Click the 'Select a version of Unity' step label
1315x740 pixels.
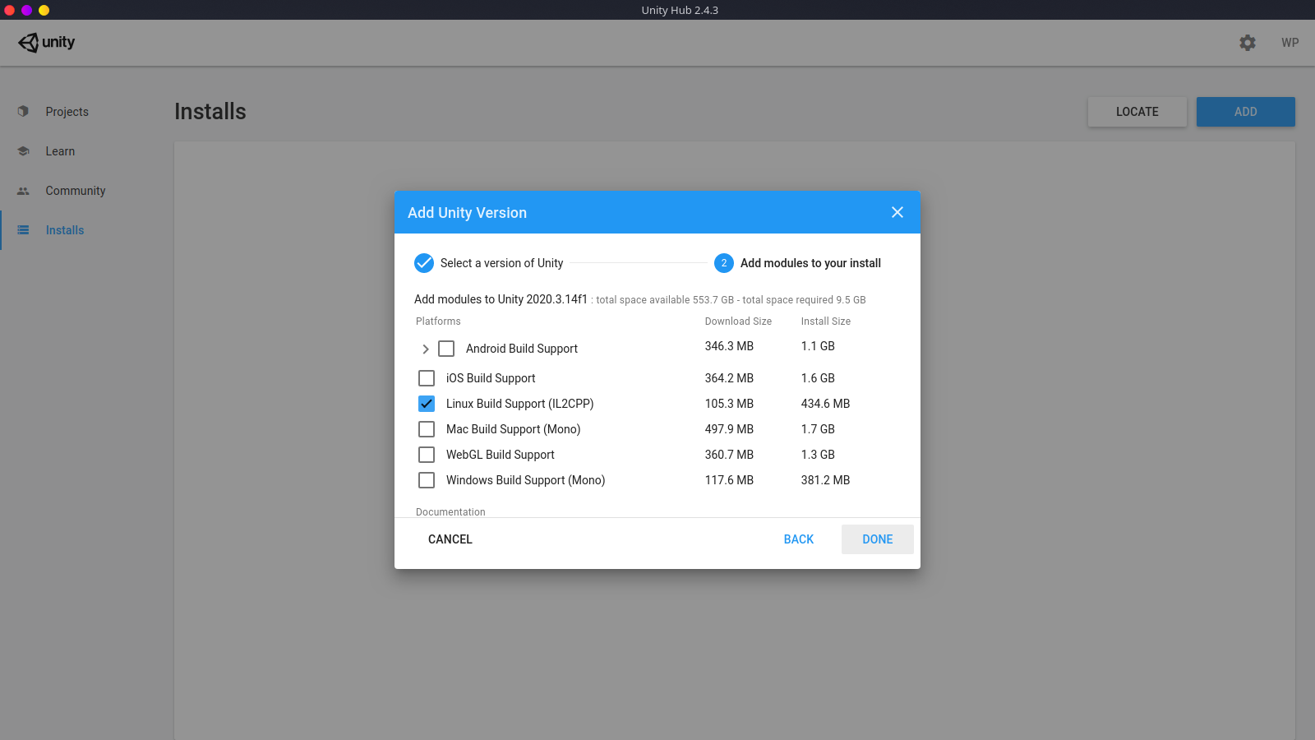click(x=502, y=263)
